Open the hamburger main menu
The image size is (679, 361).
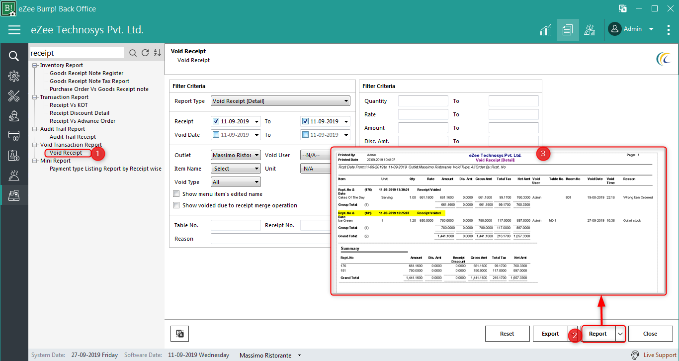coord(14,30)
